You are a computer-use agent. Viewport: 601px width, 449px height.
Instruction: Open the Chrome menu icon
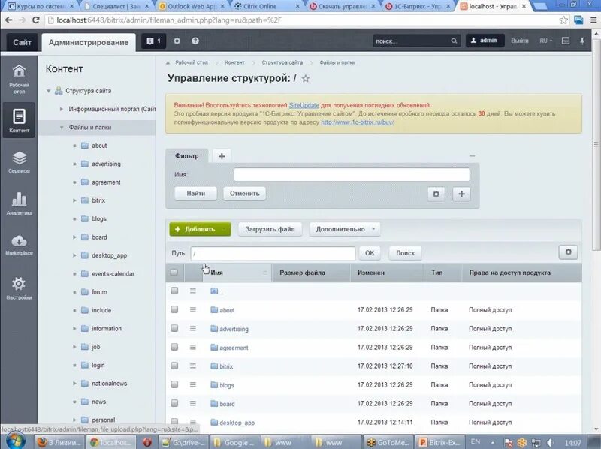[x=593, y=20]
